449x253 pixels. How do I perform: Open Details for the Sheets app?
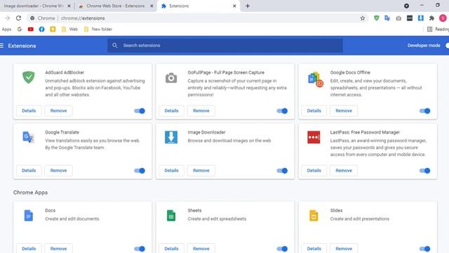coord(171,248)
